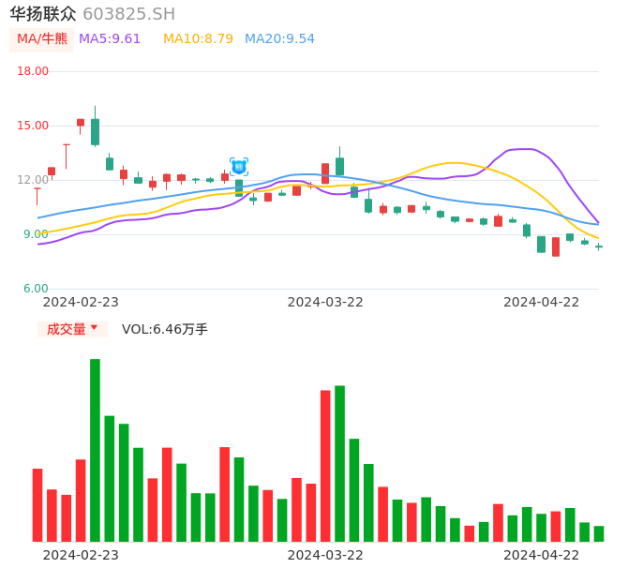
Task: Select the first red volume bar on left
Action: pyautogui.click(x=37, y=504)
